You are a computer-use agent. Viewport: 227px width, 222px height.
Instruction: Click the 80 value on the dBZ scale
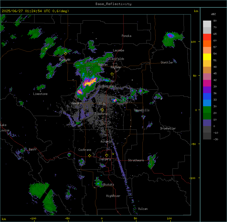[215, 21]
